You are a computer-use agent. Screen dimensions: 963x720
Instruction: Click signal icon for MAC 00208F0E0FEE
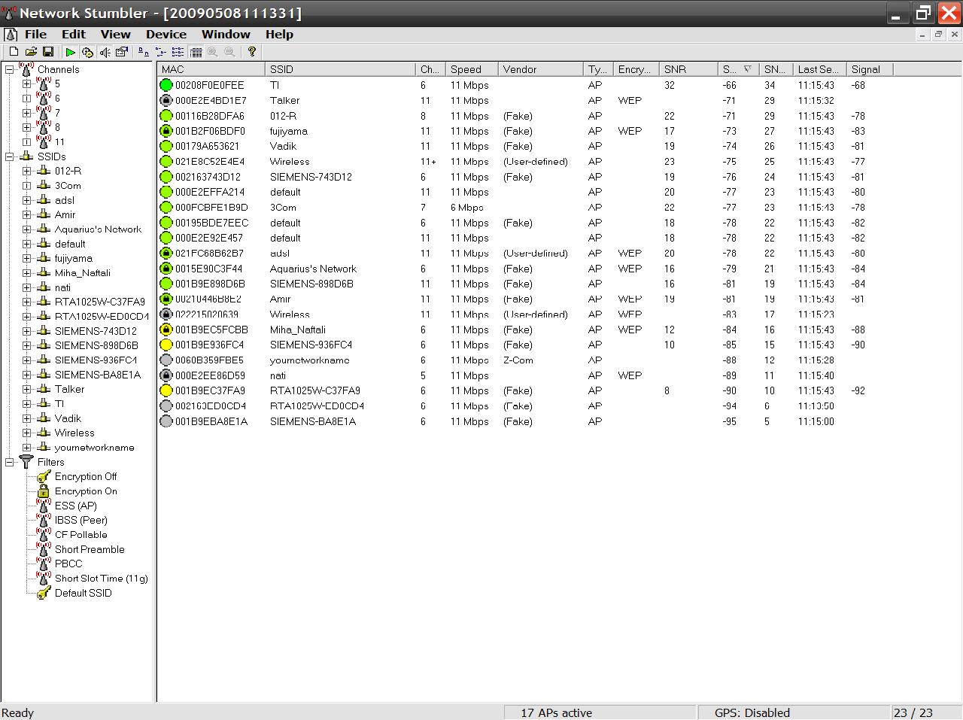166,85
